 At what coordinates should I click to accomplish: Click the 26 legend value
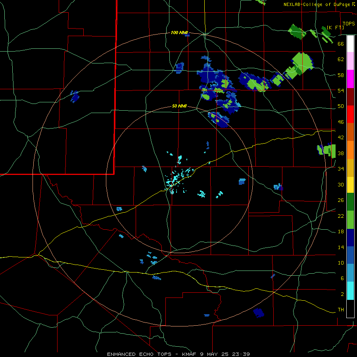coord(341,200)
